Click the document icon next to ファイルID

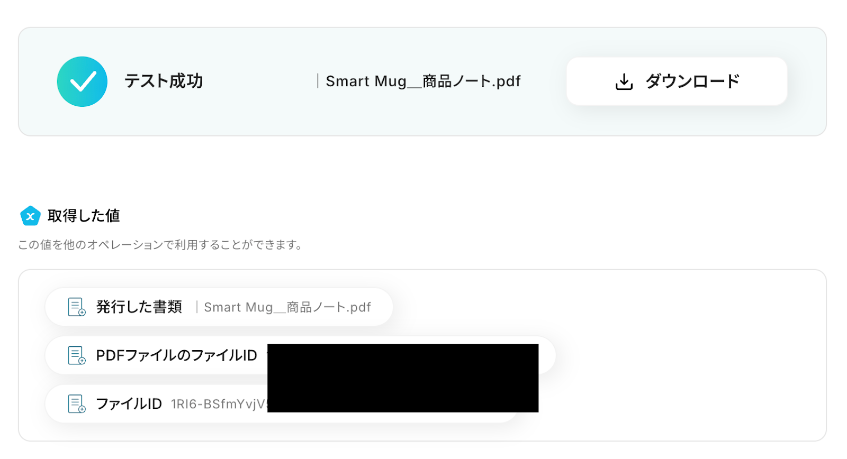click(x=77, y=404)
